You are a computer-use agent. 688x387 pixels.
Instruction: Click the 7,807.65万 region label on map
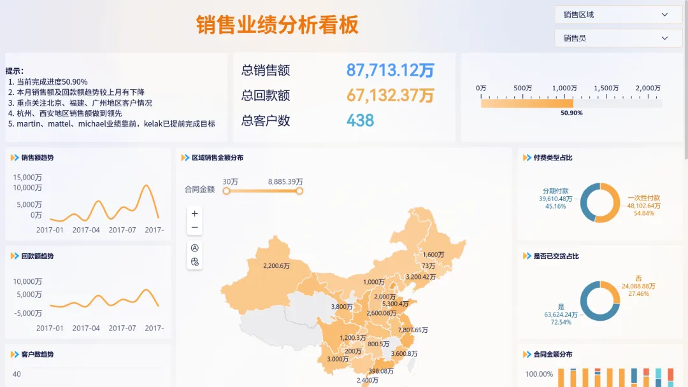[412, 330]
